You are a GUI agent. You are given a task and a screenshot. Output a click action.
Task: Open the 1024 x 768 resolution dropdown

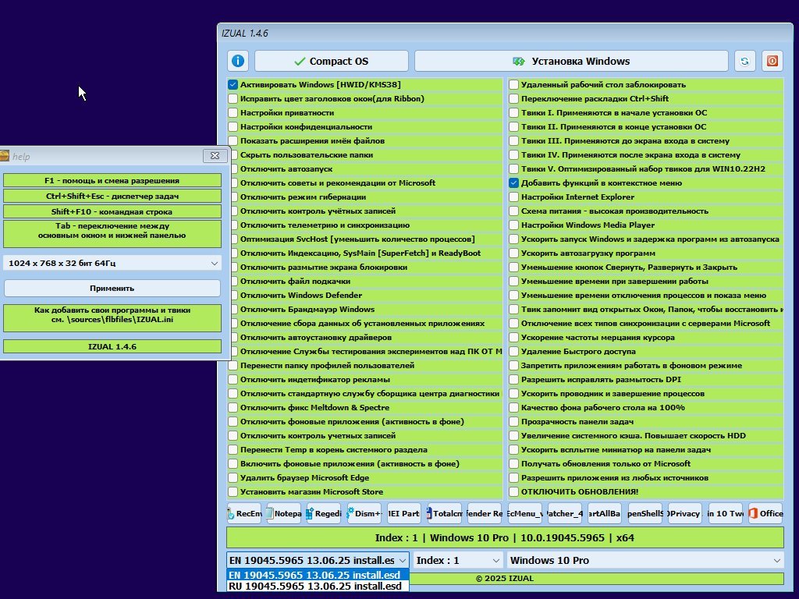tap(112, 263)
